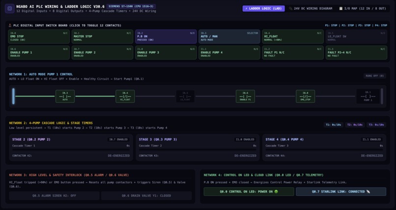Toggle the I0.3 AUTO / MAN selector
The width and height of the screenshot is (396, 210).
[x=229, y=36]
